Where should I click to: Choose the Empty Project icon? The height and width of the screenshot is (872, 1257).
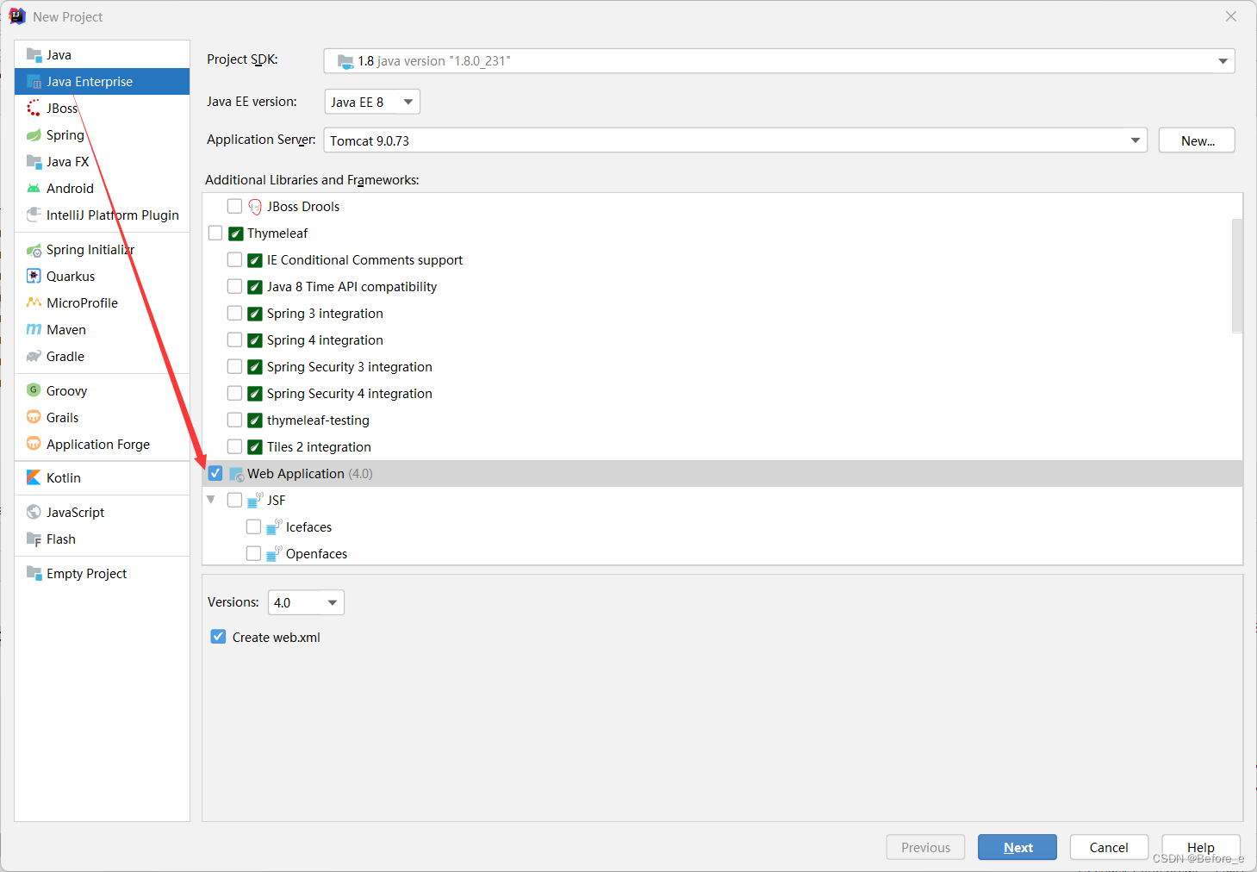pyautogui.click(x=34, y=574)
